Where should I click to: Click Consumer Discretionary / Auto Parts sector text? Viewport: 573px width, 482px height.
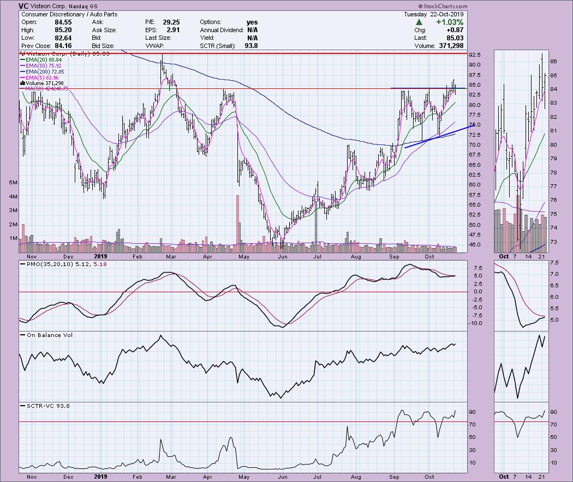69,14
